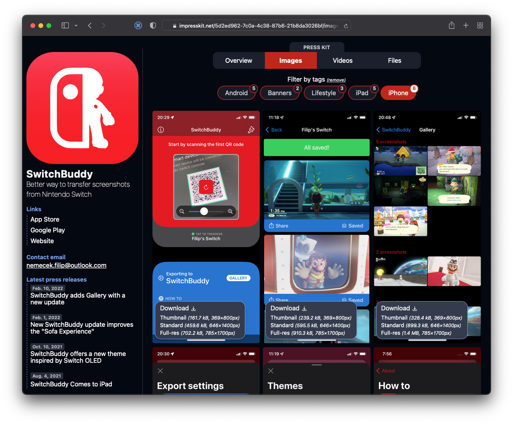The width and height of the screenshot is (513, 424).
Task: Download Thumbnail 328.4 kB version
Action: [x=422, y=318]
